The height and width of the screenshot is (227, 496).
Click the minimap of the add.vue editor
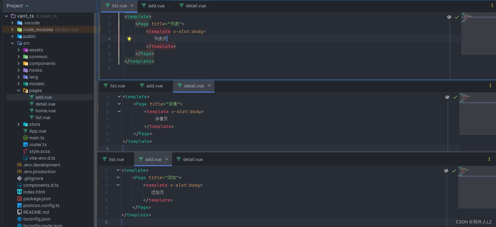click(x=477, y=187)
